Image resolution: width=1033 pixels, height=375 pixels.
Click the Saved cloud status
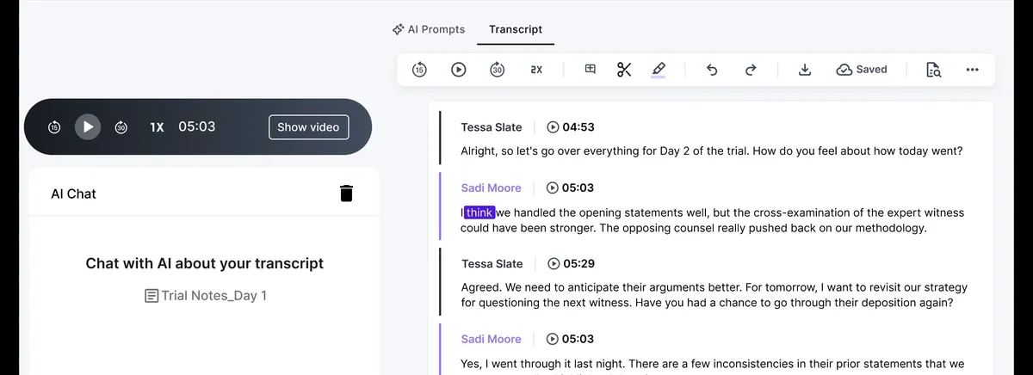click(x=862, y=70)
